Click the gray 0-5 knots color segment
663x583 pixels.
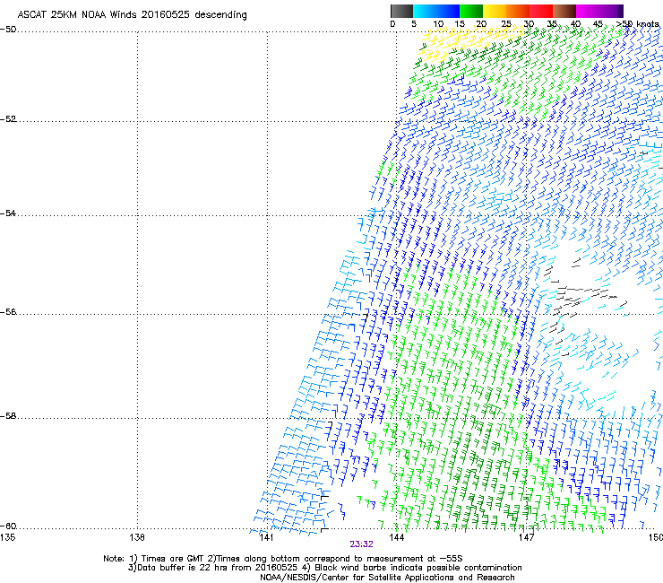[401, 11]
